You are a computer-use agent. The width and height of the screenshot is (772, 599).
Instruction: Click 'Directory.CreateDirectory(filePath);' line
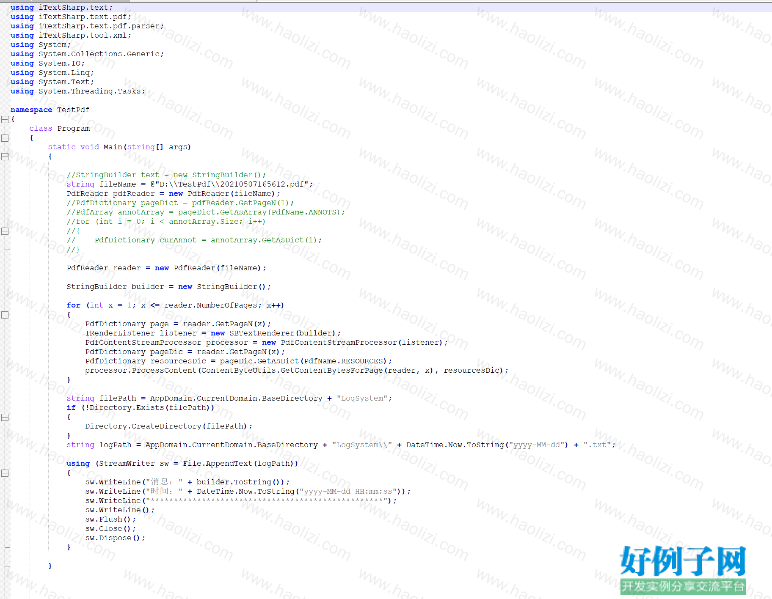[x=168, y=426]
